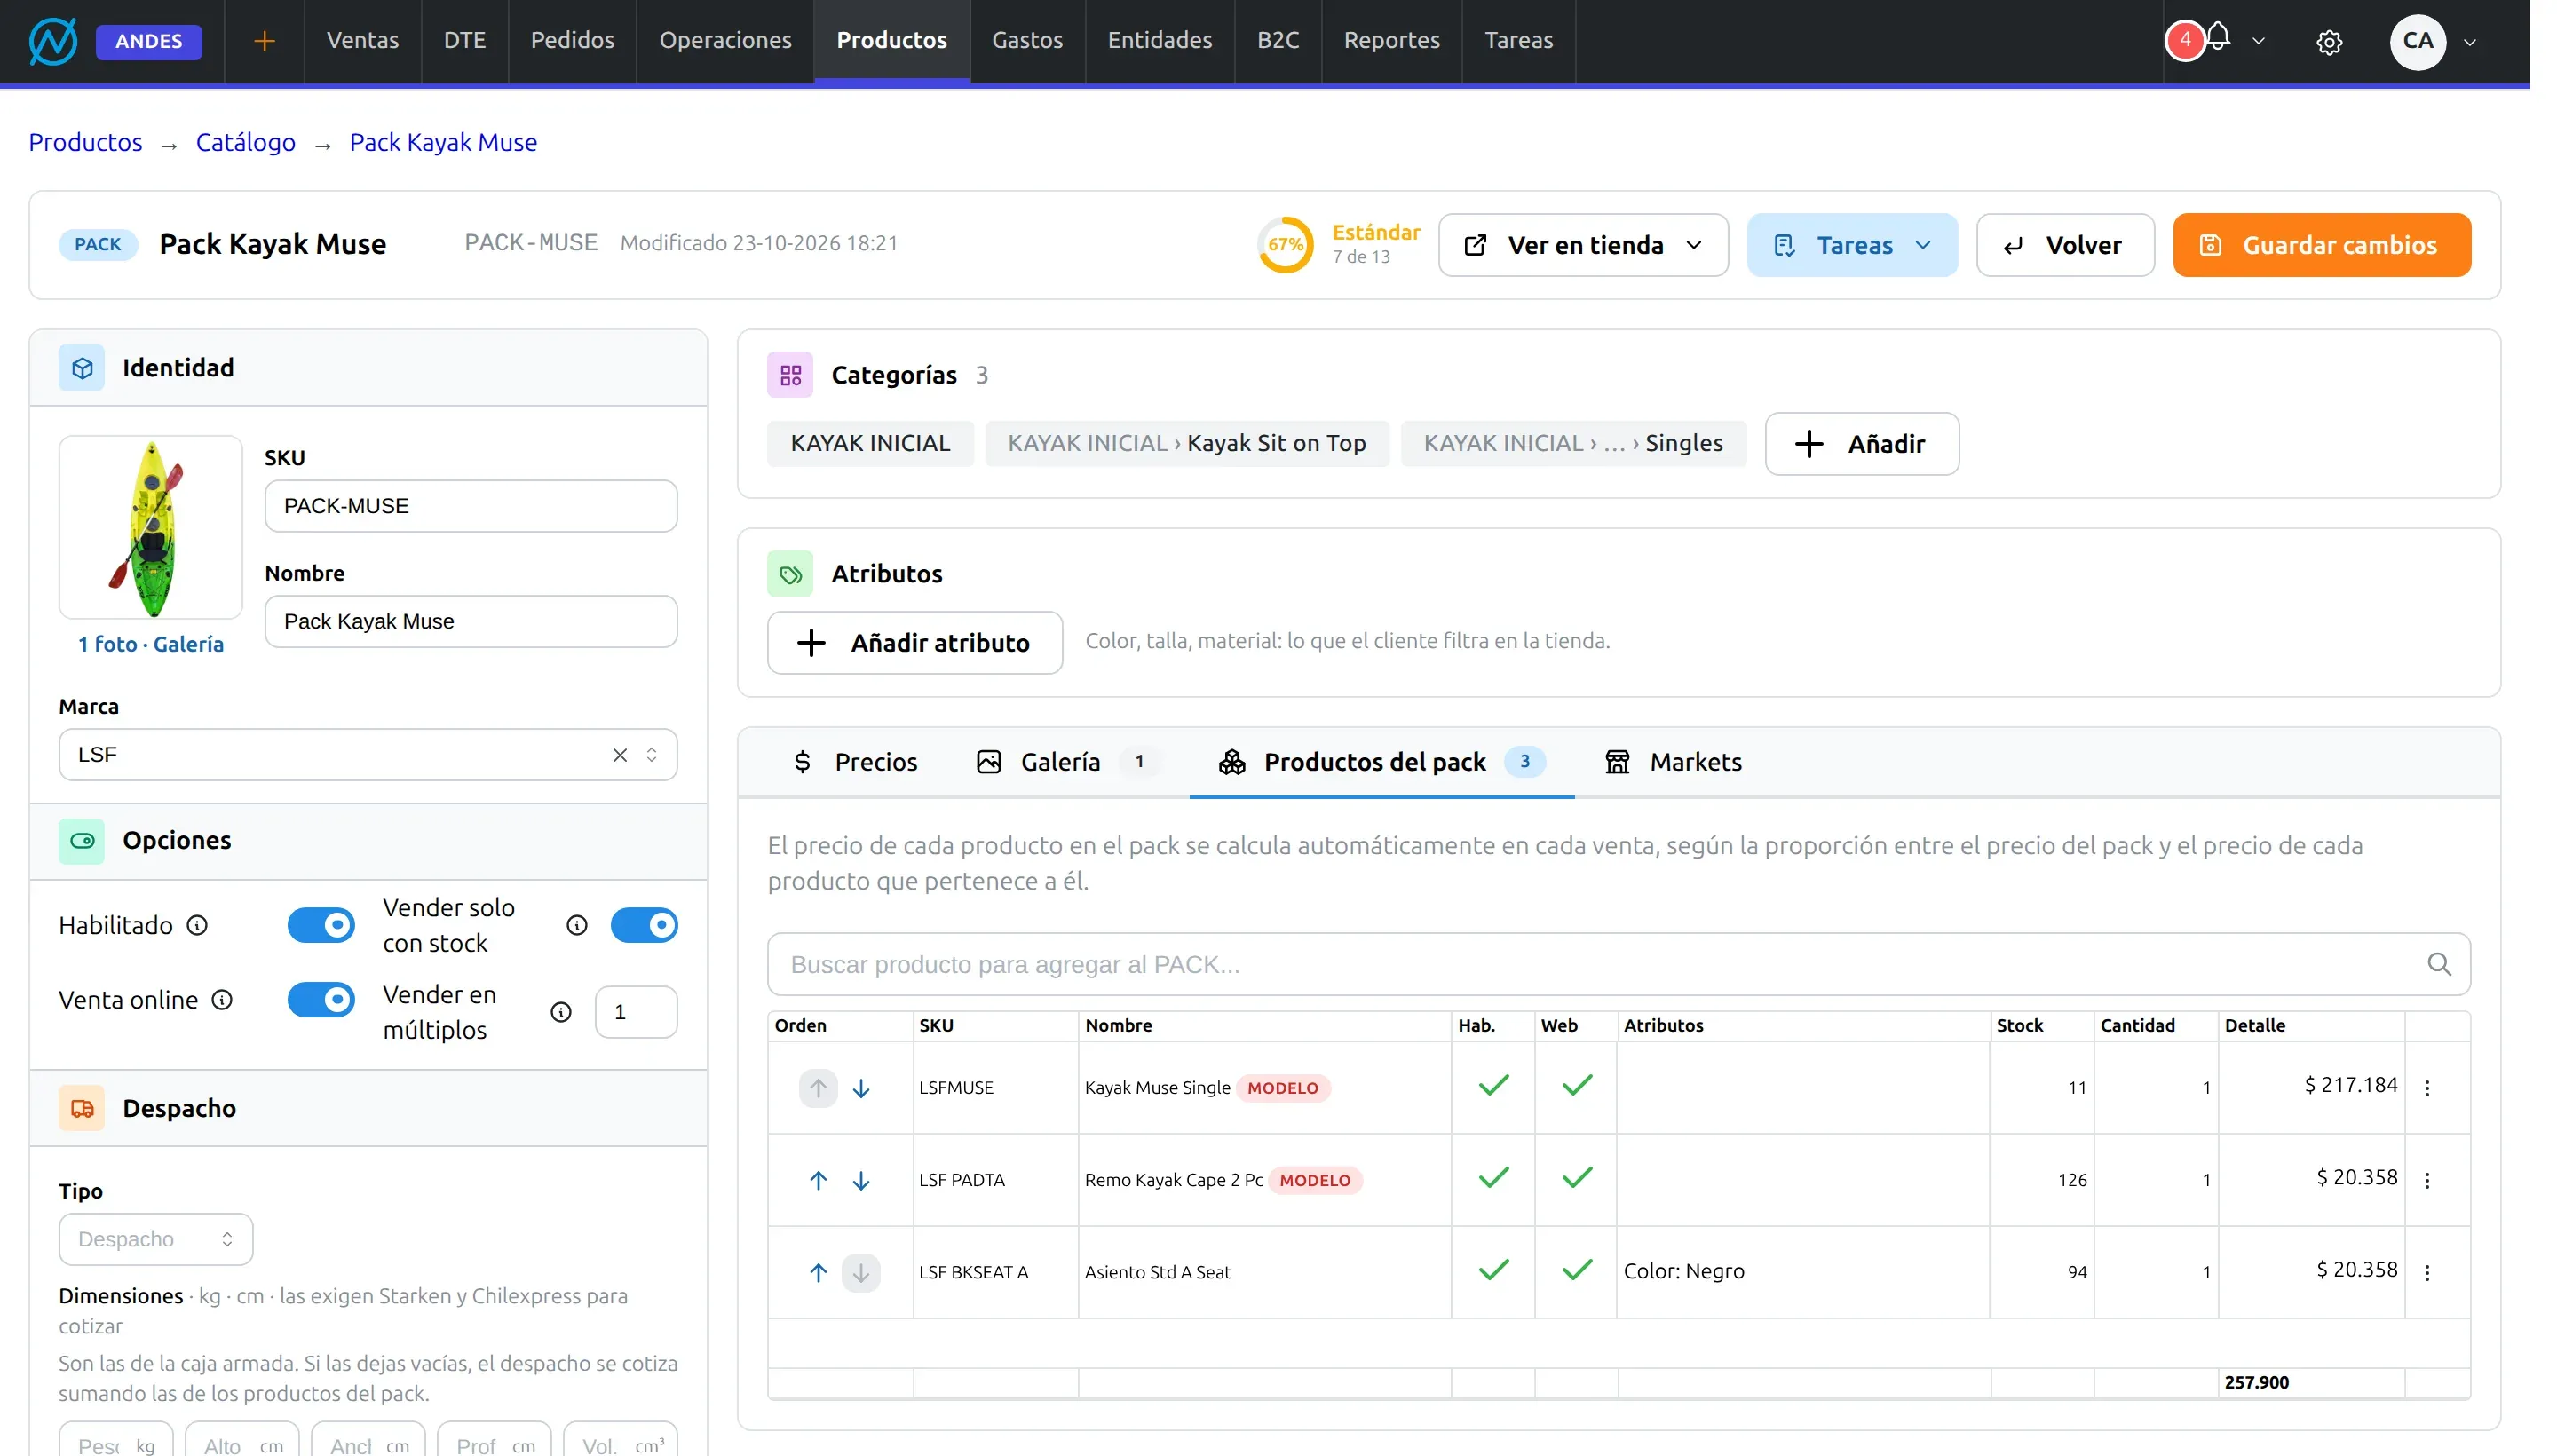Viewport: 2557px width, 1456px height.
Task: Focus the Buscar producto para agregar al PACK field
Action: (x=1618, y=964)
